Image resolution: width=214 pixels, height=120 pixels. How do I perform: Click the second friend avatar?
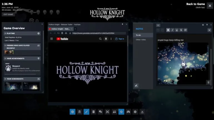11,52
